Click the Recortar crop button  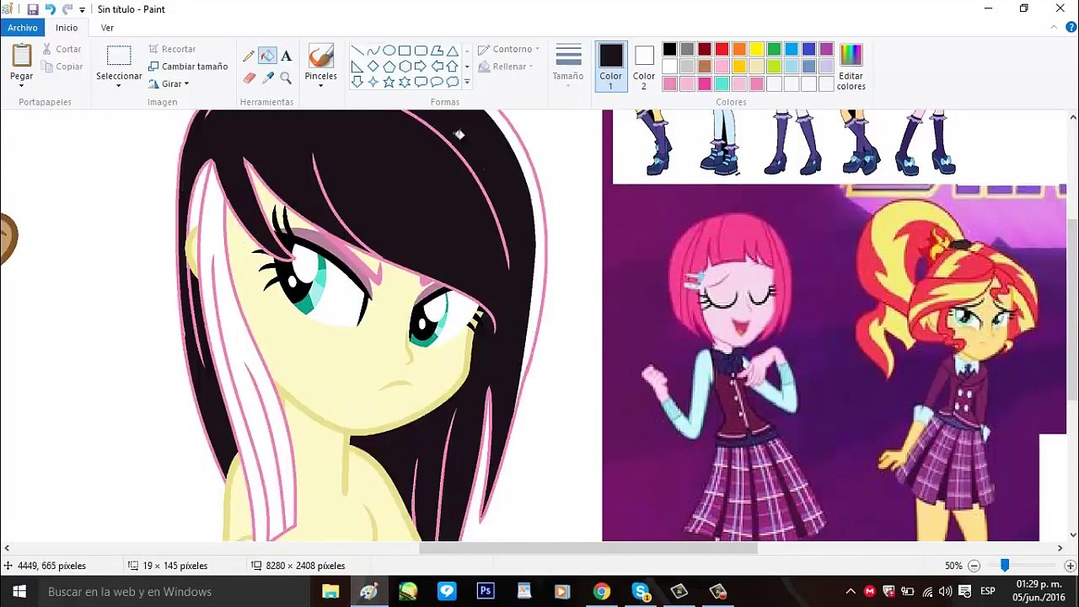[x=172, y=49]
